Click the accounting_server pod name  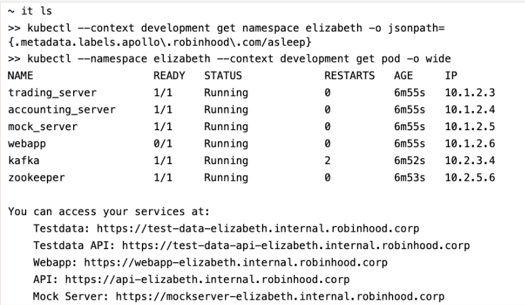(x=62, y=109)
